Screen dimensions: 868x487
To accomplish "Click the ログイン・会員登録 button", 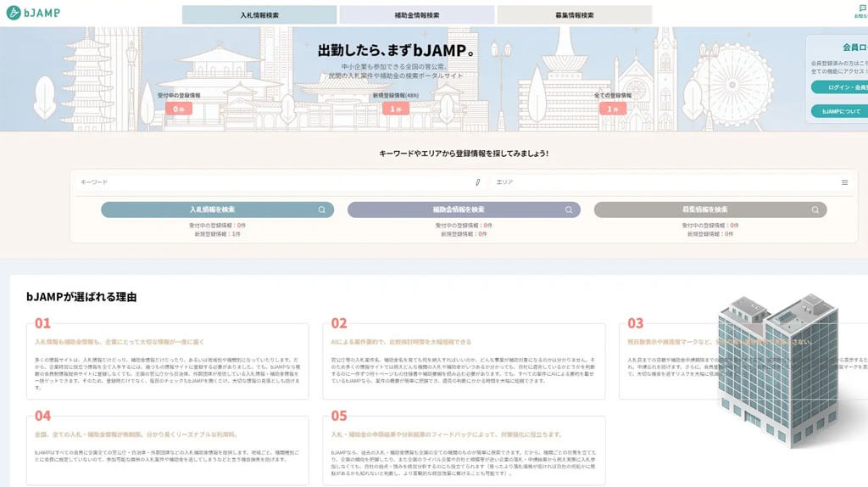I will coord(840,87).
